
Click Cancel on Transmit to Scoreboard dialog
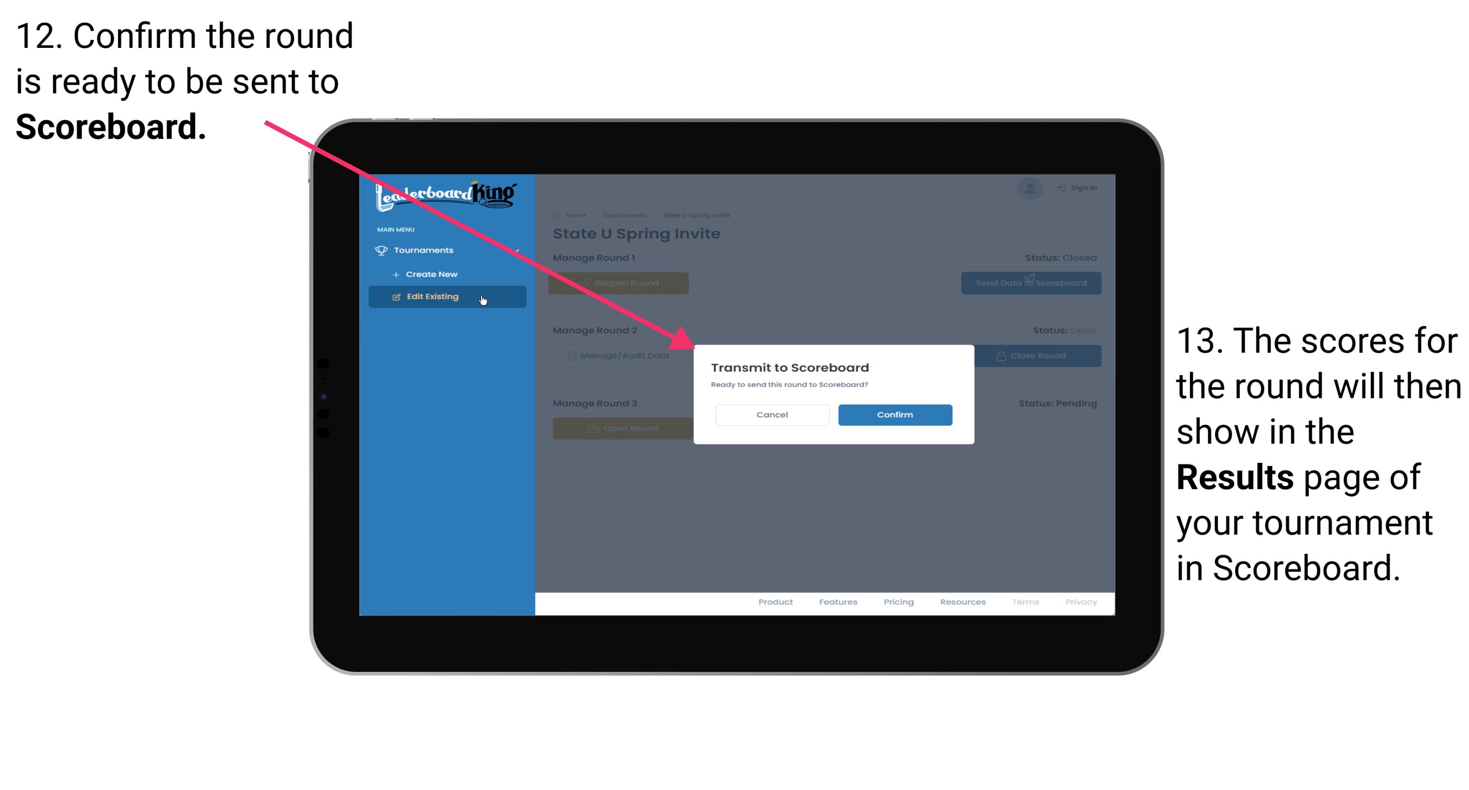tap(772, 414)
